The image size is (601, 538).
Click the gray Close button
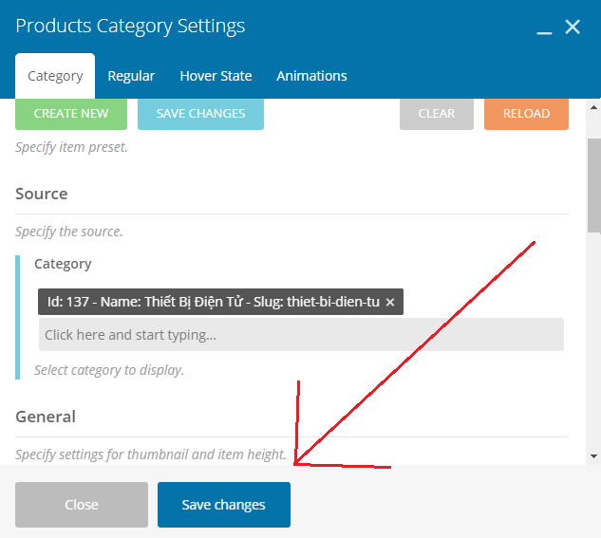click(x=82, y=505)
